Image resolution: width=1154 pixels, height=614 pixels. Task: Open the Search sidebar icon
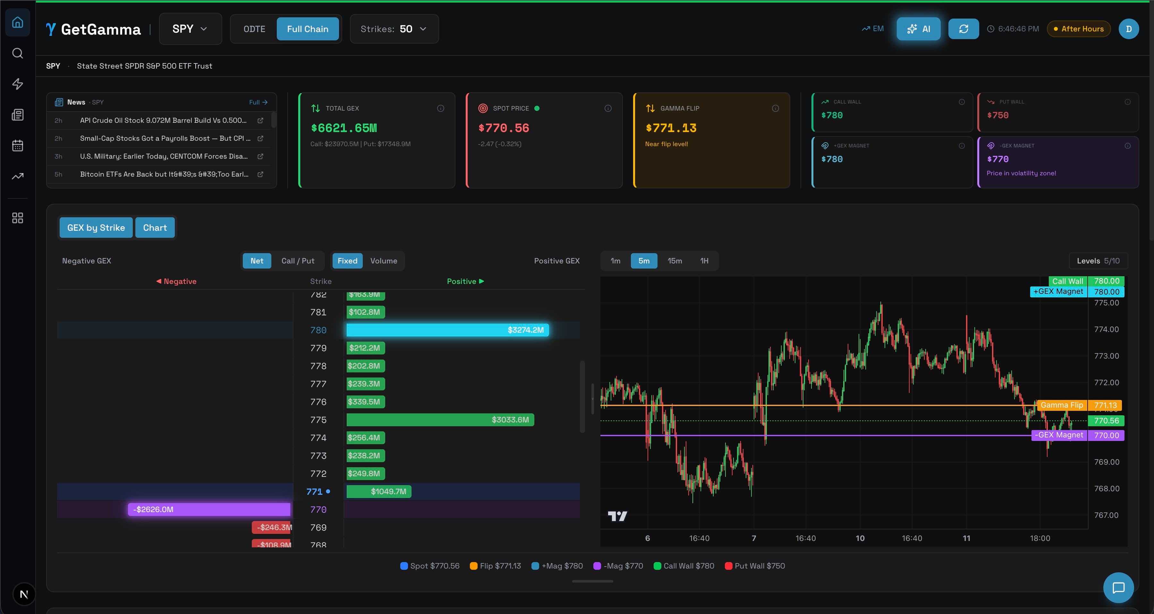coord(17,53)
